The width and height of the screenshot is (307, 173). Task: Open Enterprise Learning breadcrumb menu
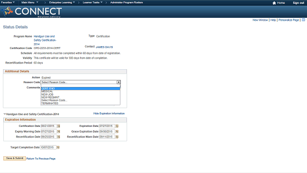pos(62,2)
